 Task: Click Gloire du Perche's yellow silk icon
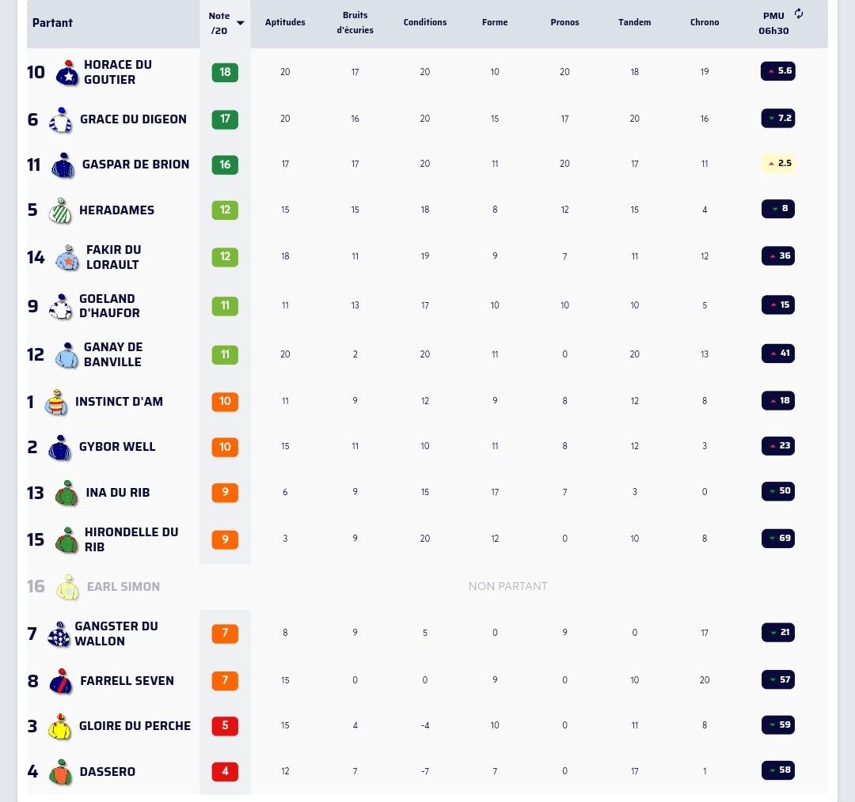click(60, 727)
